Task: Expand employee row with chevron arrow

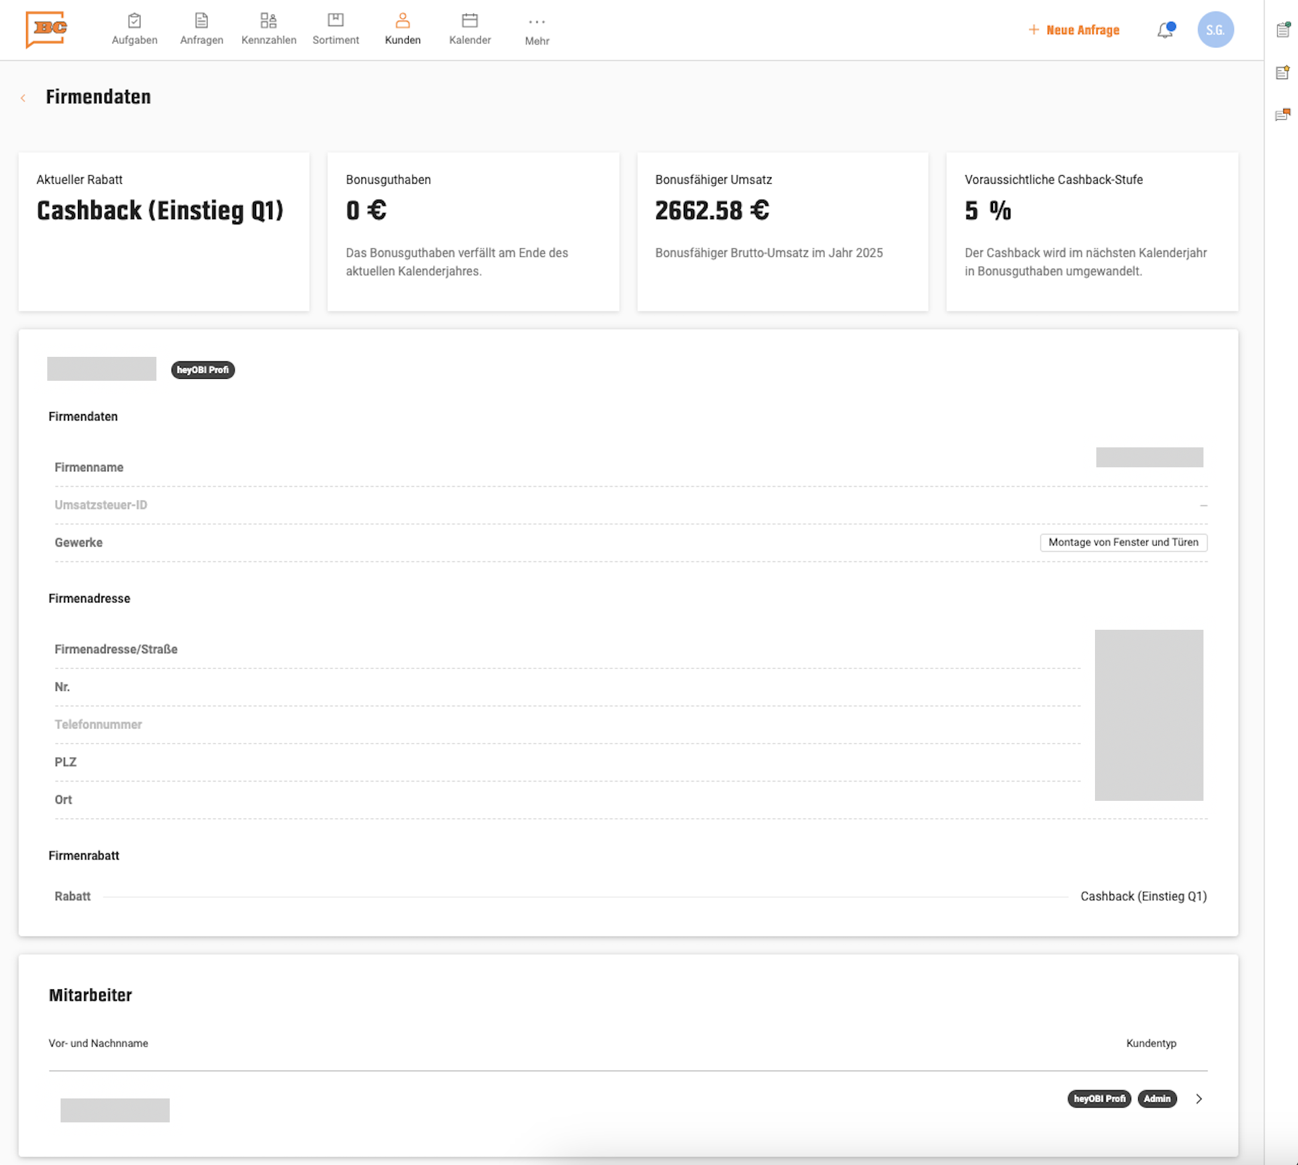Action: point(1198,1099)
